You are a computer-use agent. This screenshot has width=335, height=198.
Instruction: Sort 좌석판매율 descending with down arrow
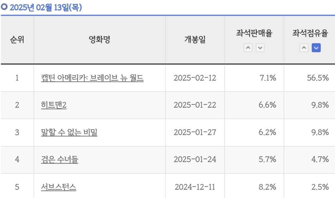click(260, 48)
